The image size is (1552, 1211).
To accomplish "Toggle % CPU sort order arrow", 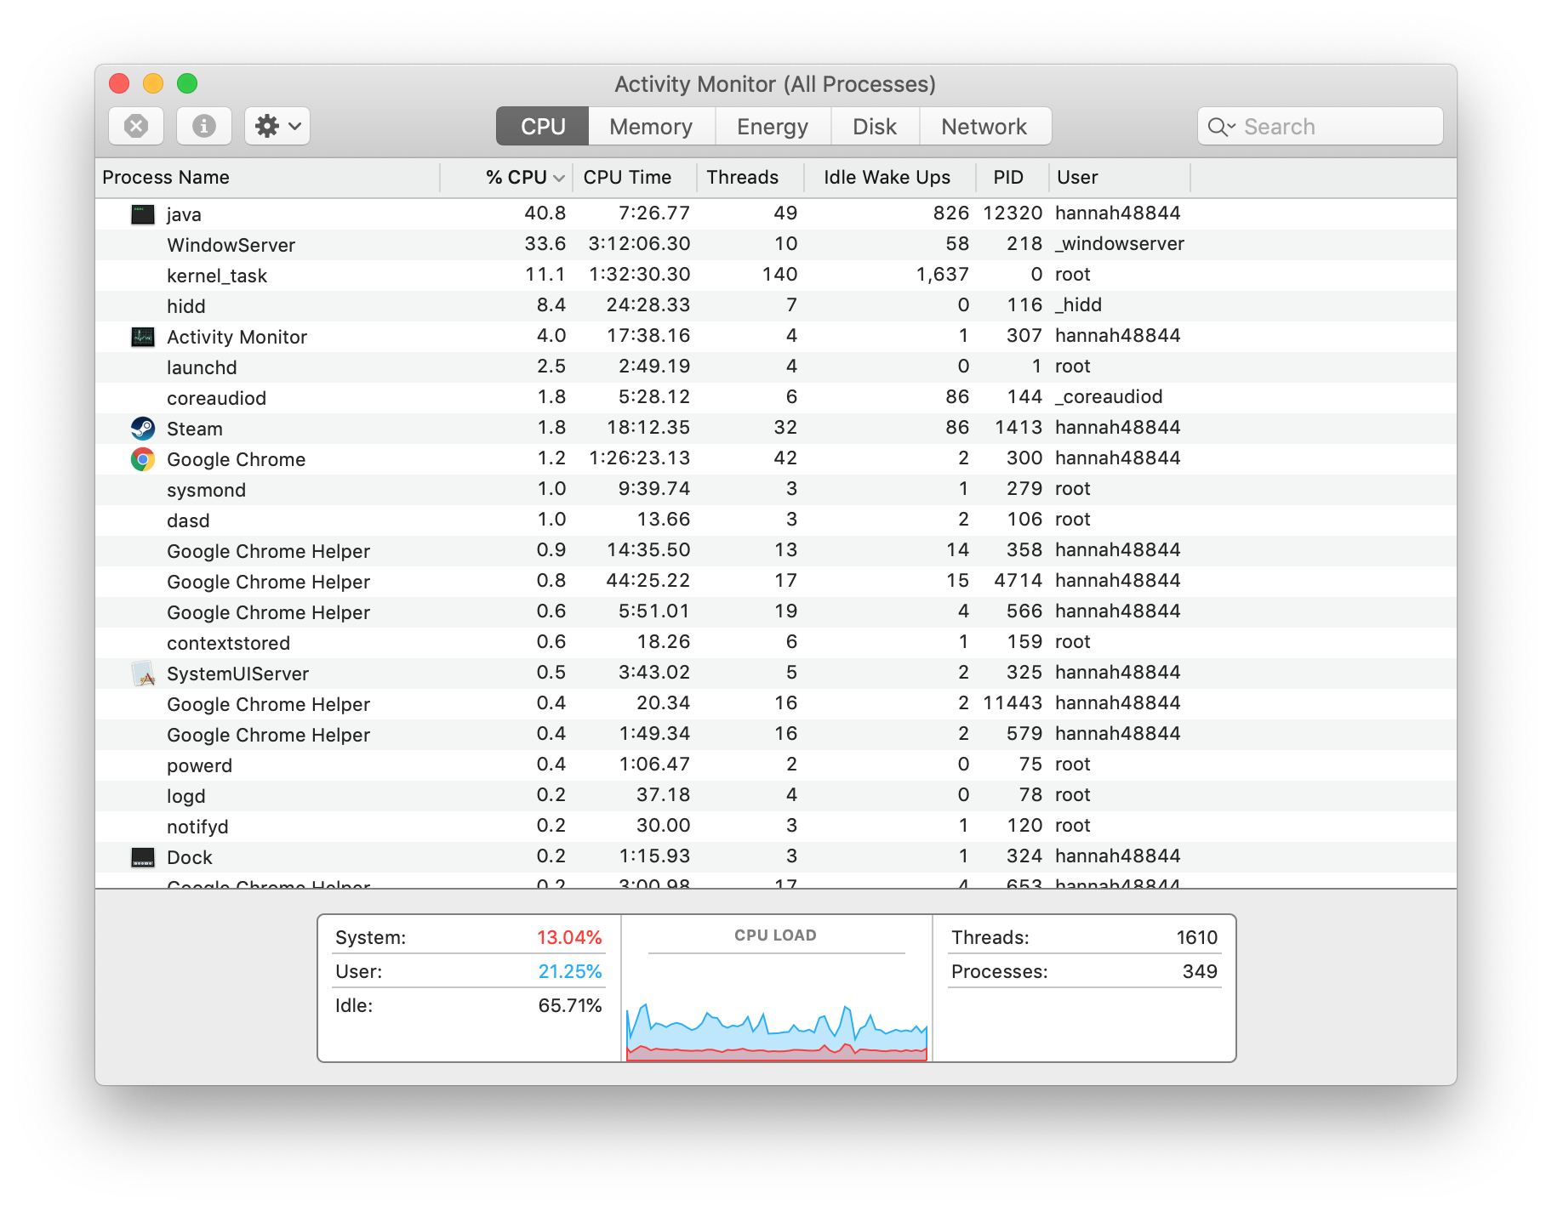I will coord(559,178).
